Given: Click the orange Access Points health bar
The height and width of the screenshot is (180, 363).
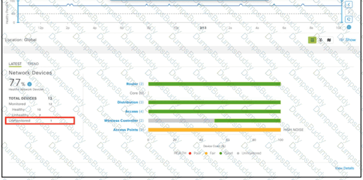Looking at the screenshot, I should coord(214,130).
